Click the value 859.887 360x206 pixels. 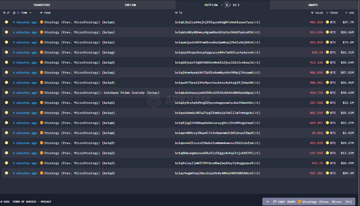[x=316, y=123]
